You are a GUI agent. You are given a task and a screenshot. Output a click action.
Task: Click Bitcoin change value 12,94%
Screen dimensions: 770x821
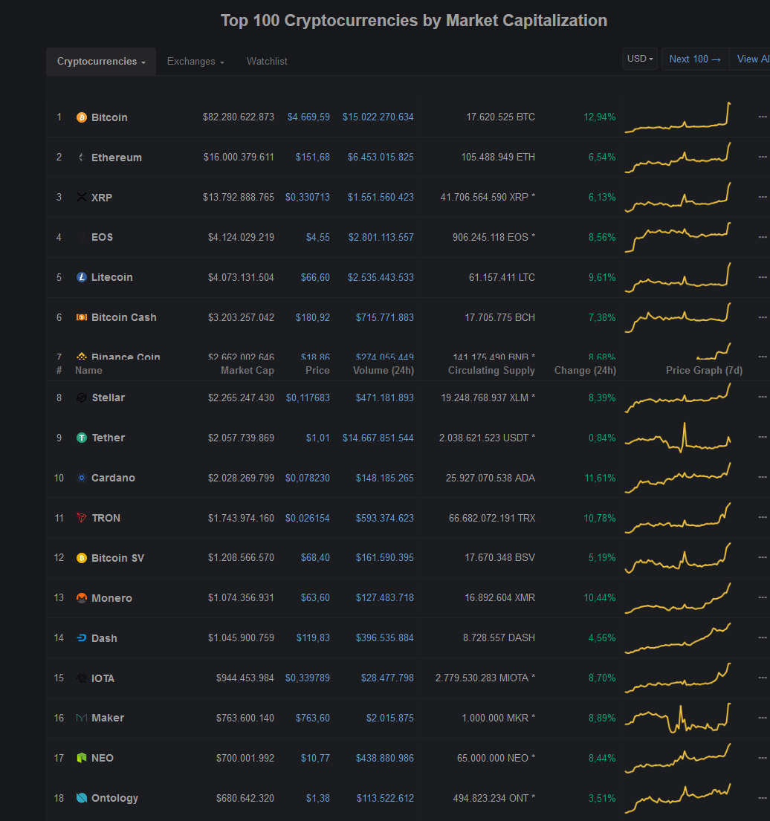[x=600, y=117]
